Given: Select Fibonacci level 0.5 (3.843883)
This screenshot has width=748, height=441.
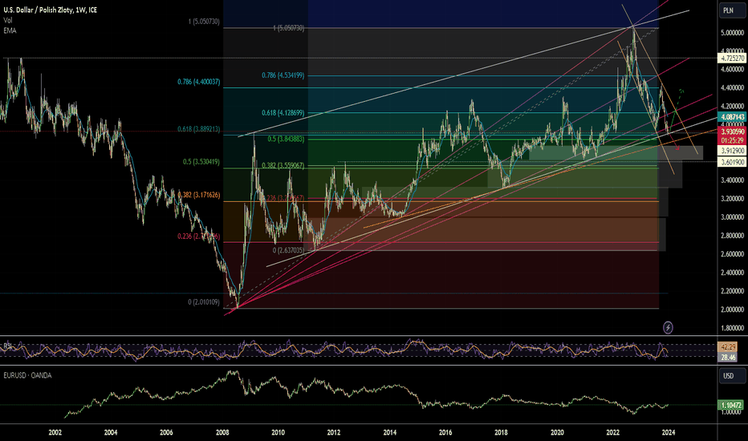Looking at the screenshot, I should (x=286, y=140).
